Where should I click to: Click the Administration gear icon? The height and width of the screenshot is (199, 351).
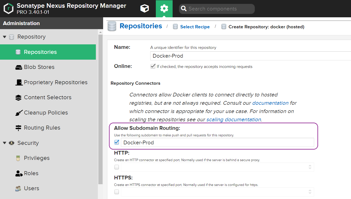[x=164, y=9]
